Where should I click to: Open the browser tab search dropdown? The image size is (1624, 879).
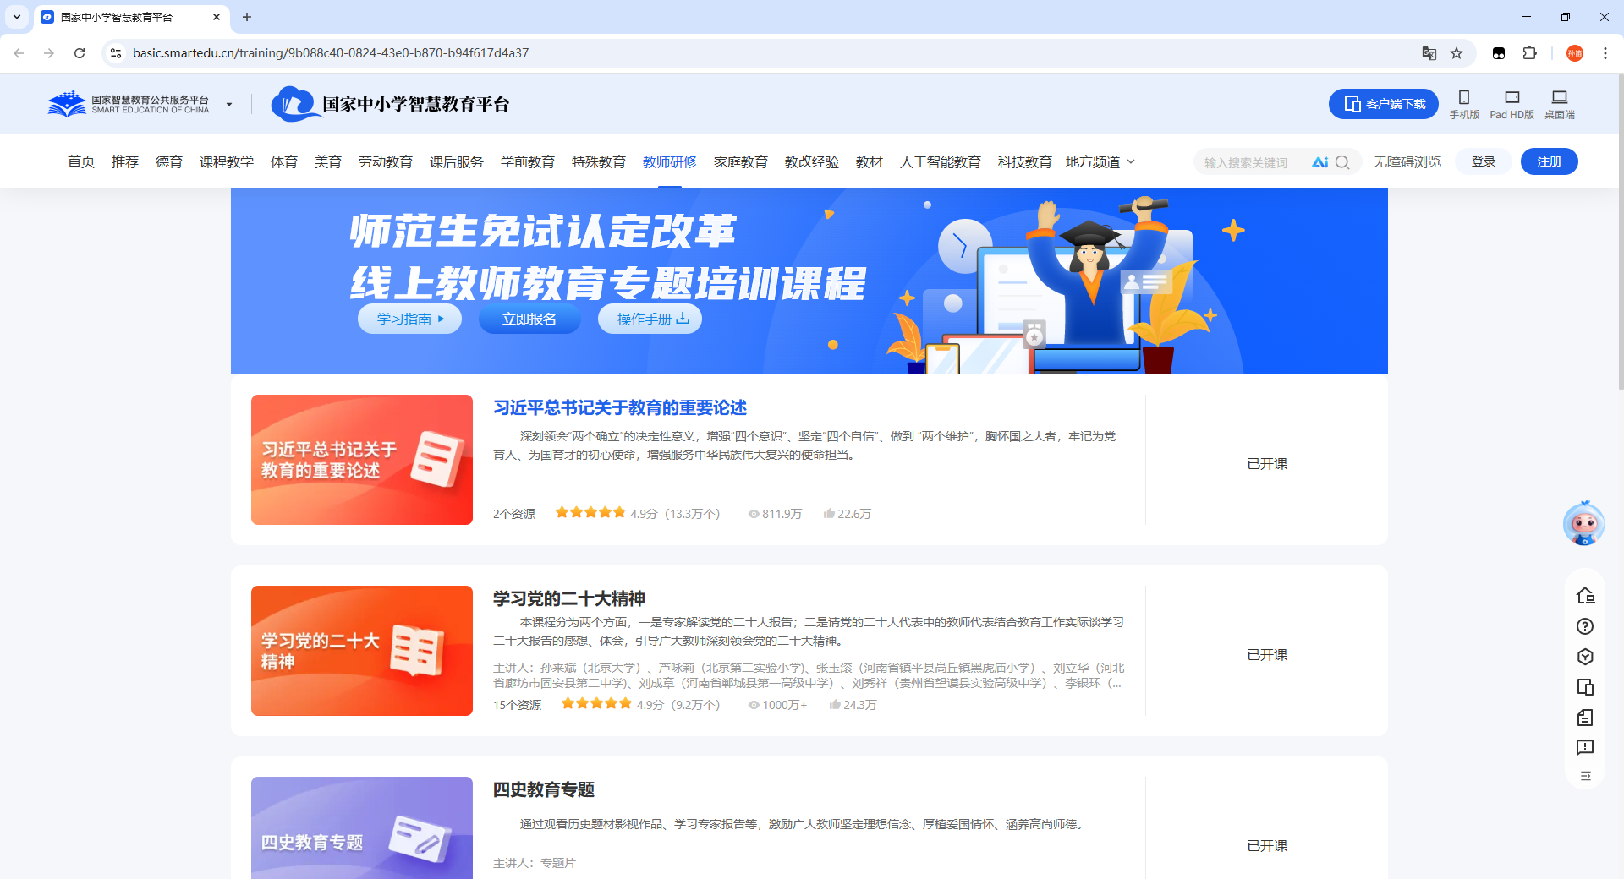(x=17, y=17)
